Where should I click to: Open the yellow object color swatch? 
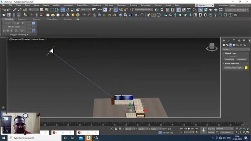(246, 68)
